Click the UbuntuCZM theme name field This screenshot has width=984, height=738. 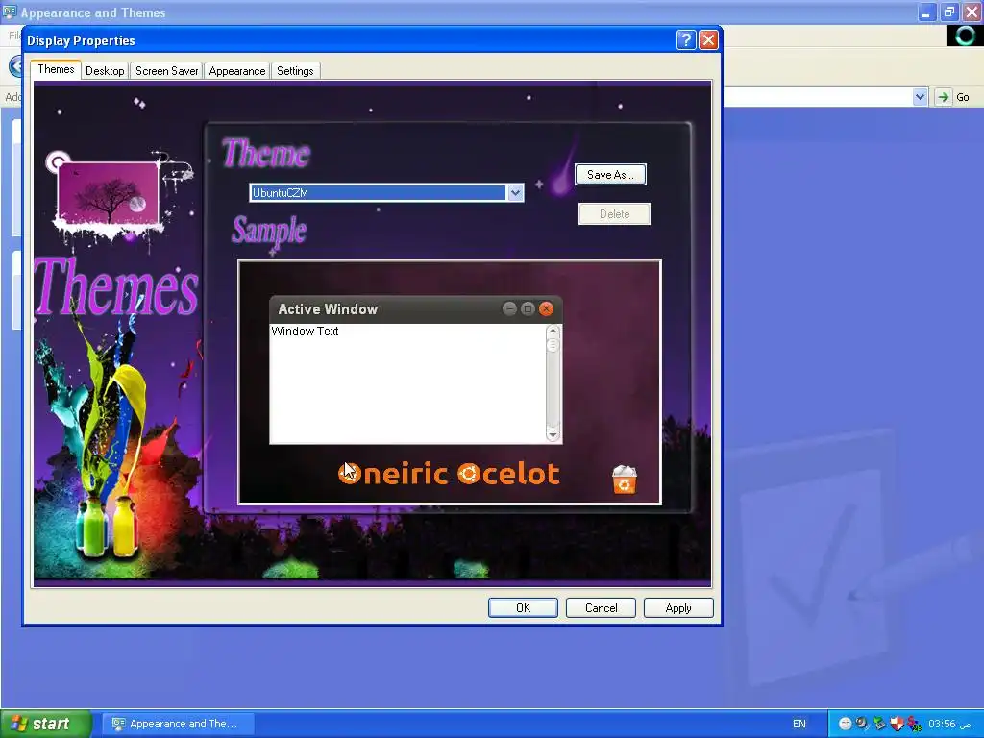(379, 192)
